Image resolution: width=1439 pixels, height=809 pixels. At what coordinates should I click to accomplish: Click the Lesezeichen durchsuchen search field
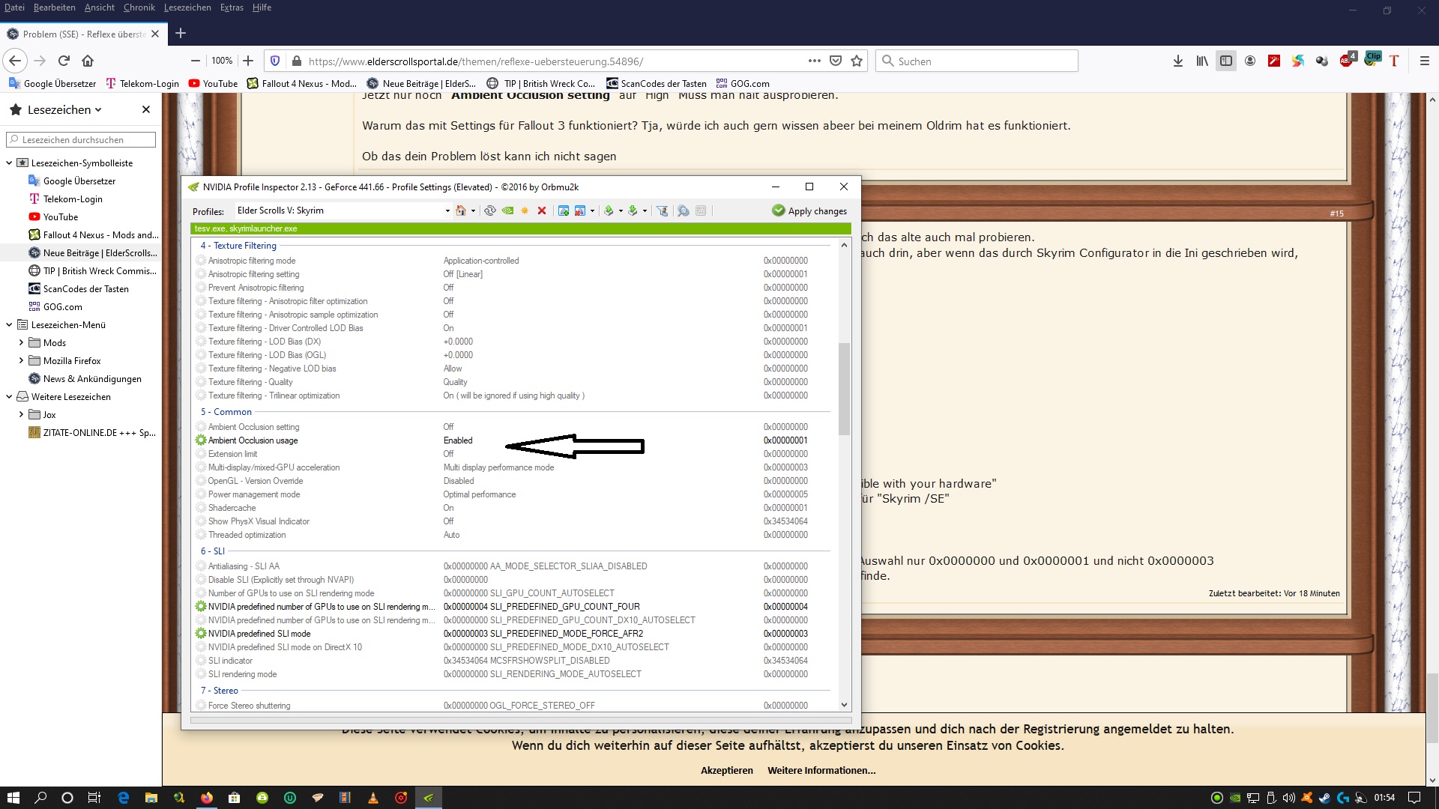point(81,139)
